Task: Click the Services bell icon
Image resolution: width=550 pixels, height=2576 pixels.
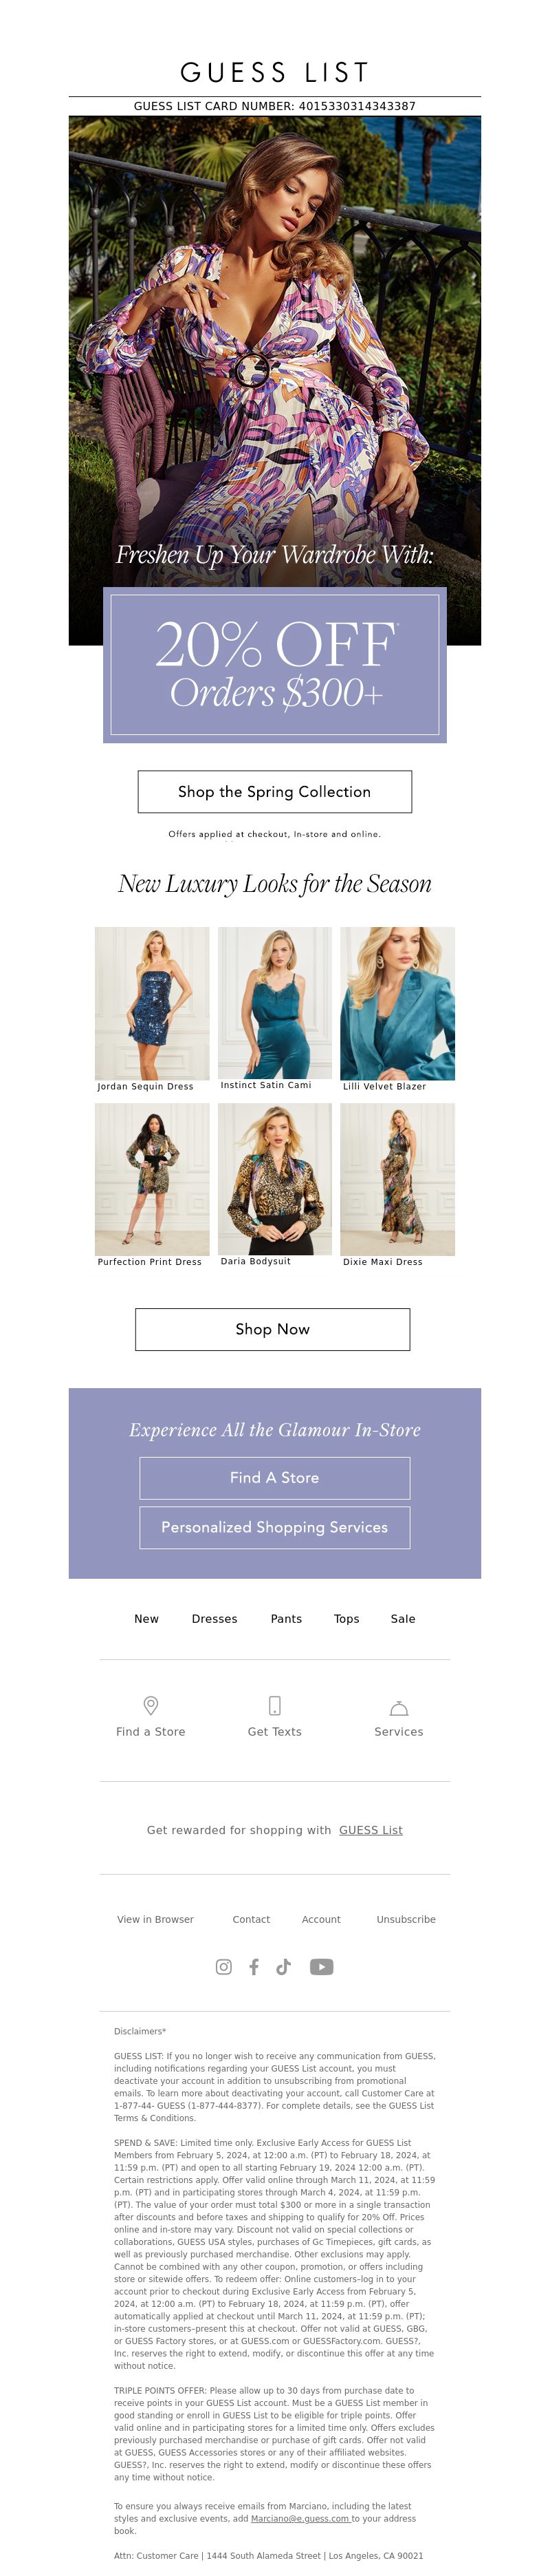Action: 398,1707
